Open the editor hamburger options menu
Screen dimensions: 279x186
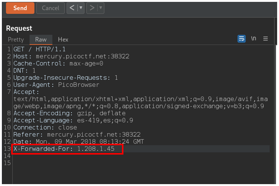266,39
